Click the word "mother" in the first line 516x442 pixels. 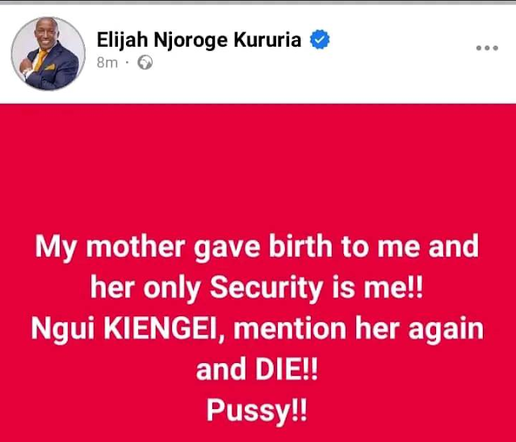tap(135, 247)
